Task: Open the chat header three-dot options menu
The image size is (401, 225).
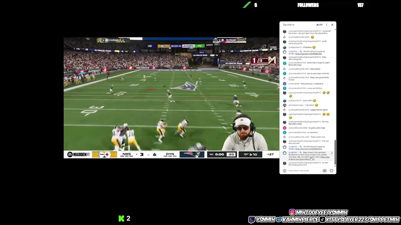Action: (326, 25)
